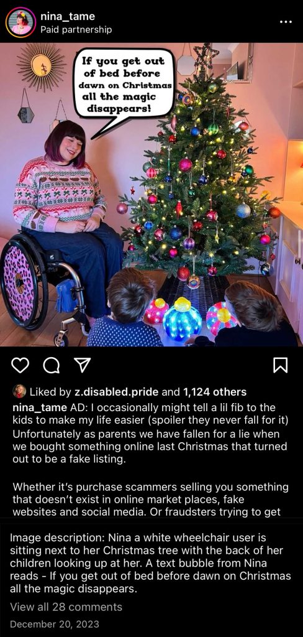View the Paid partnership label details
303x637 pixels.
[76, 30]
